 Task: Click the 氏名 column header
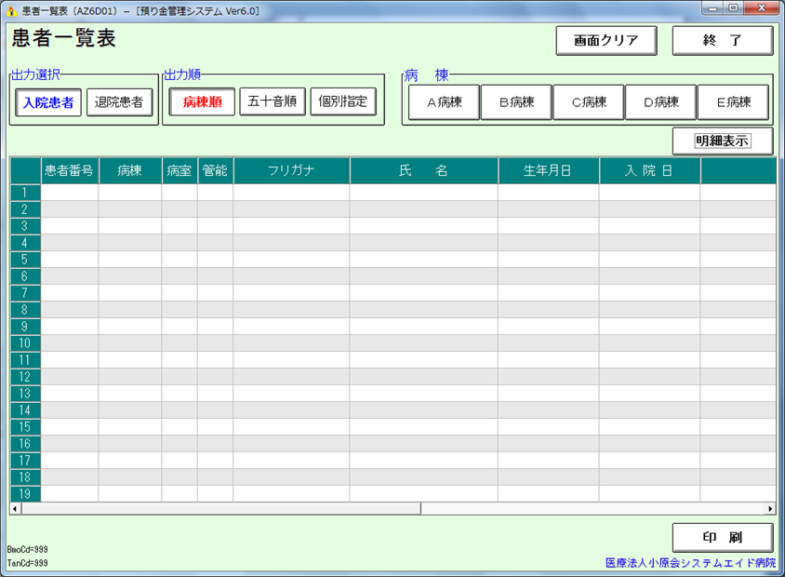[424, 171]
